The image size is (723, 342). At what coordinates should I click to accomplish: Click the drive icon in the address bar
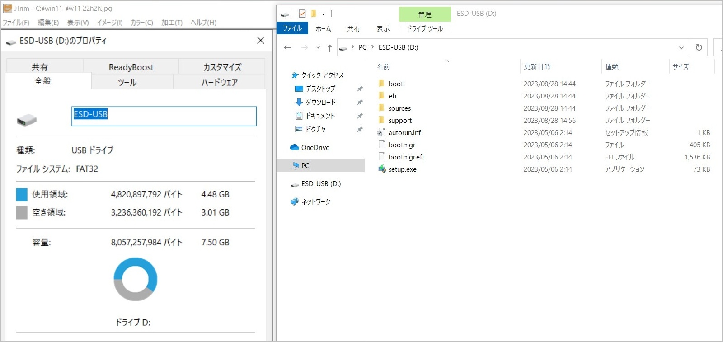click(x=343, y=48)
